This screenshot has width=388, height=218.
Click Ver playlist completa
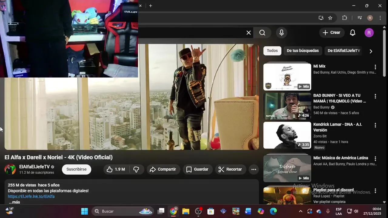click(329, 202)
